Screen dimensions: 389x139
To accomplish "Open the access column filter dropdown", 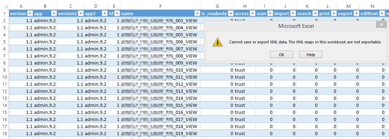I will click(252, 13).
